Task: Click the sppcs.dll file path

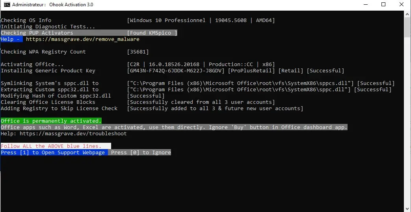Action: pyautogui.click(x=240, y=83)
